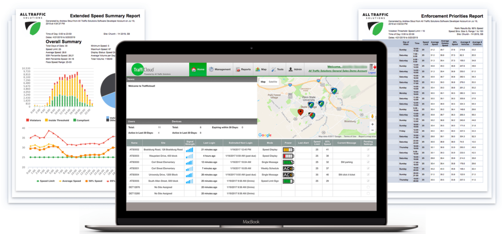This screenshot has height=234, width=502.
Task: Click green battery icon for ATS0000
Action: tap(288, 162)
